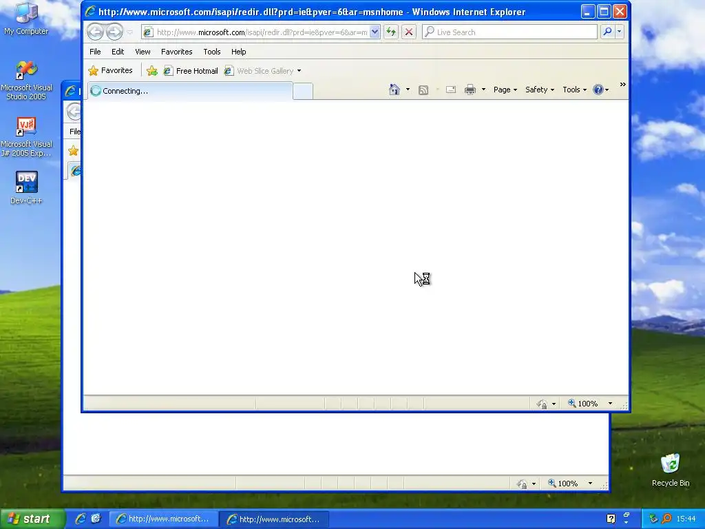Screen dimensions: 705x529
Task: Open search provider options dropdown
Action: click(619, 32)
